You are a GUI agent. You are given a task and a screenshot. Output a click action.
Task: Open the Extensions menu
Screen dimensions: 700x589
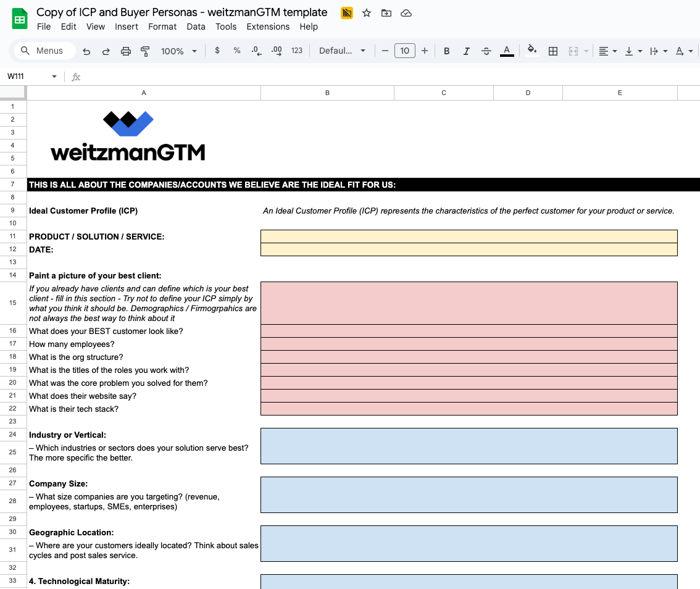(x=268, y=27)
